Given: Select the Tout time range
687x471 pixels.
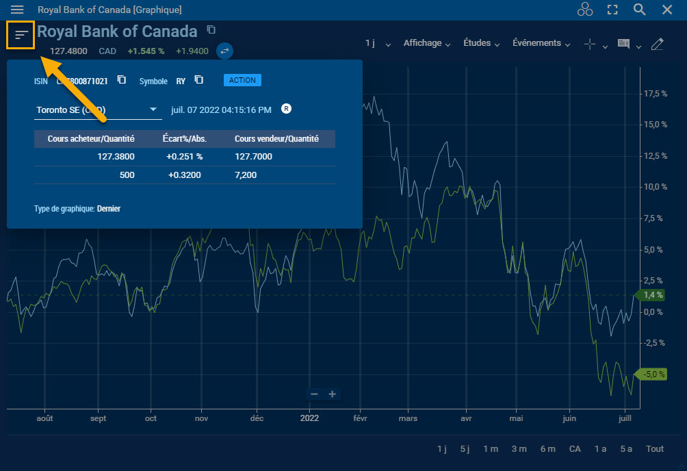Looking at the screenshot, I should (655, 449).
